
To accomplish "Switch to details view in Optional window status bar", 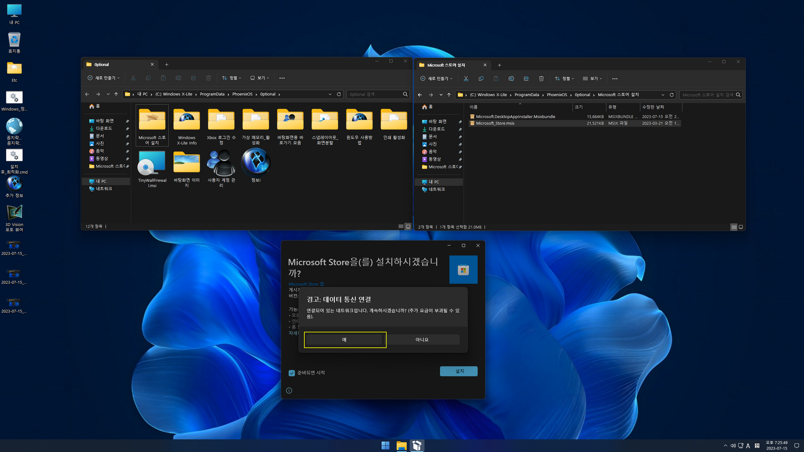I will pyautogui.click(x=401, y=226).
